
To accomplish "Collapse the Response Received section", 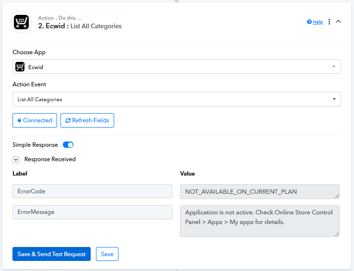I will [x=16, y=160].
